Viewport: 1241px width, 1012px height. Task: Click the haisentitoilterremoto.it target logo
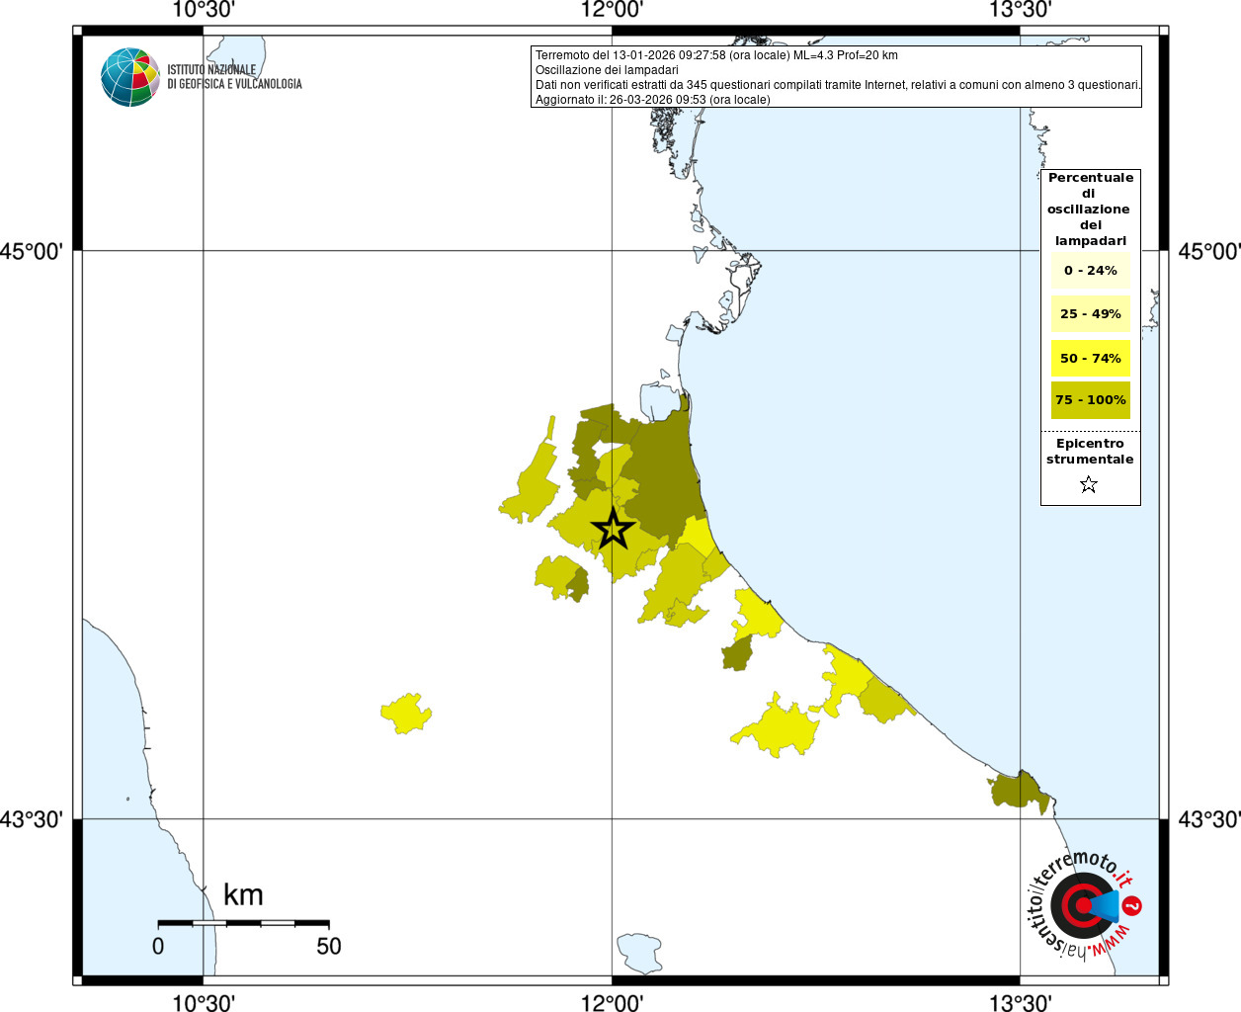(1082, 905)
